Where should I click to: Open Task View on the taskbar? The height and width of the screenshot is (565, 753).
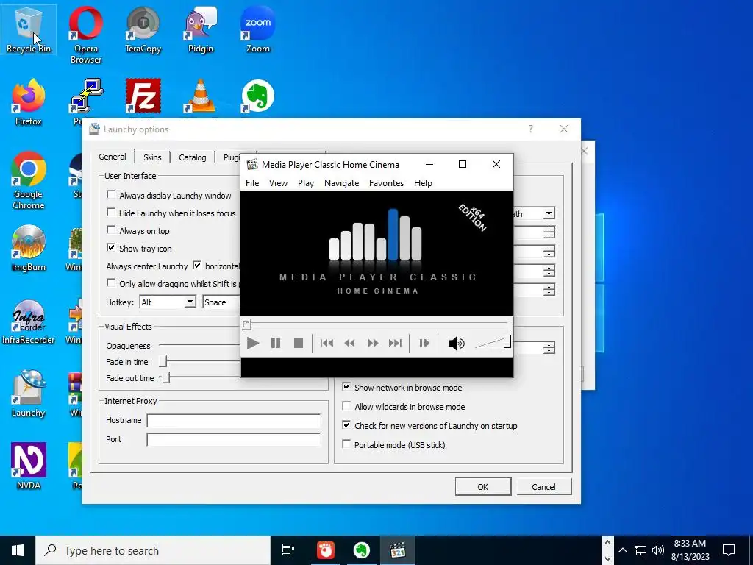coord(288,550)
